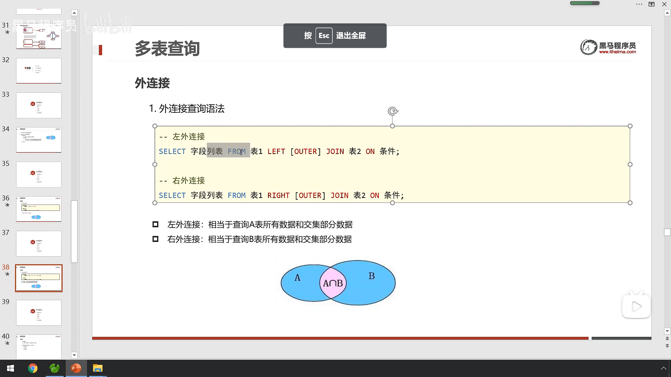This screenshot has height=377, width=671.
Task: Select slide 40 thumbnail
Action: coord(39,346)
